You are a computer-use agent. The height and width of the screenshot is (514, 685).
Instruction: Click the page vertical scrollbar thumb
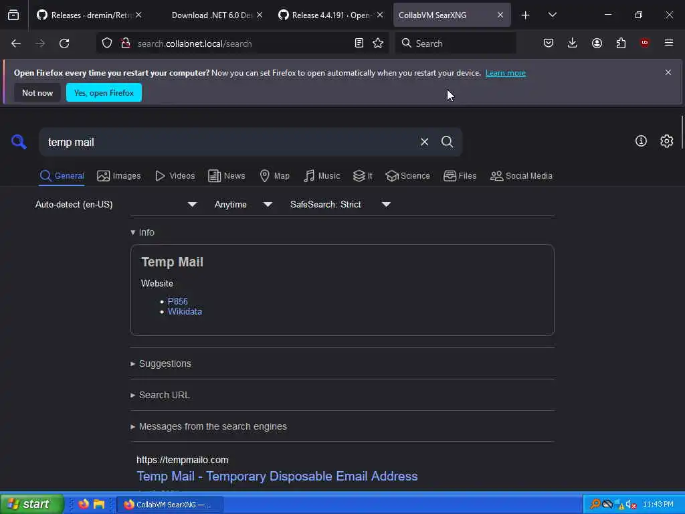(682, 133)
